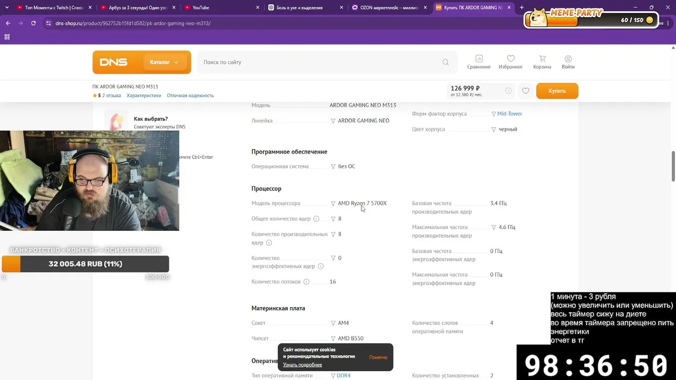Click the Программное обеспечение heading
Screen dimensions: 676x380
click(289, 151)
